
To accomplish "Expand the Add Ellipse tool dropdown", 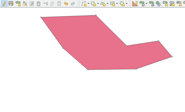I will pyautogui.click(x=107, y=4).
